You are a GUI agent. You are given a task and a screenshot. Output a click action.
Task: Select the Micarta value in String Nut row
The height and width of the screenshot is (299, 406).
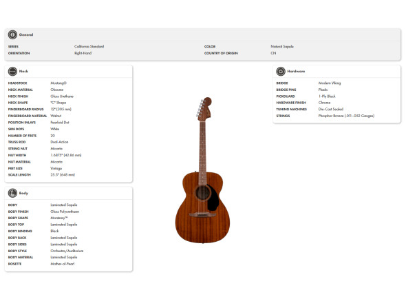pyautogui.click(x=56, y=149)
